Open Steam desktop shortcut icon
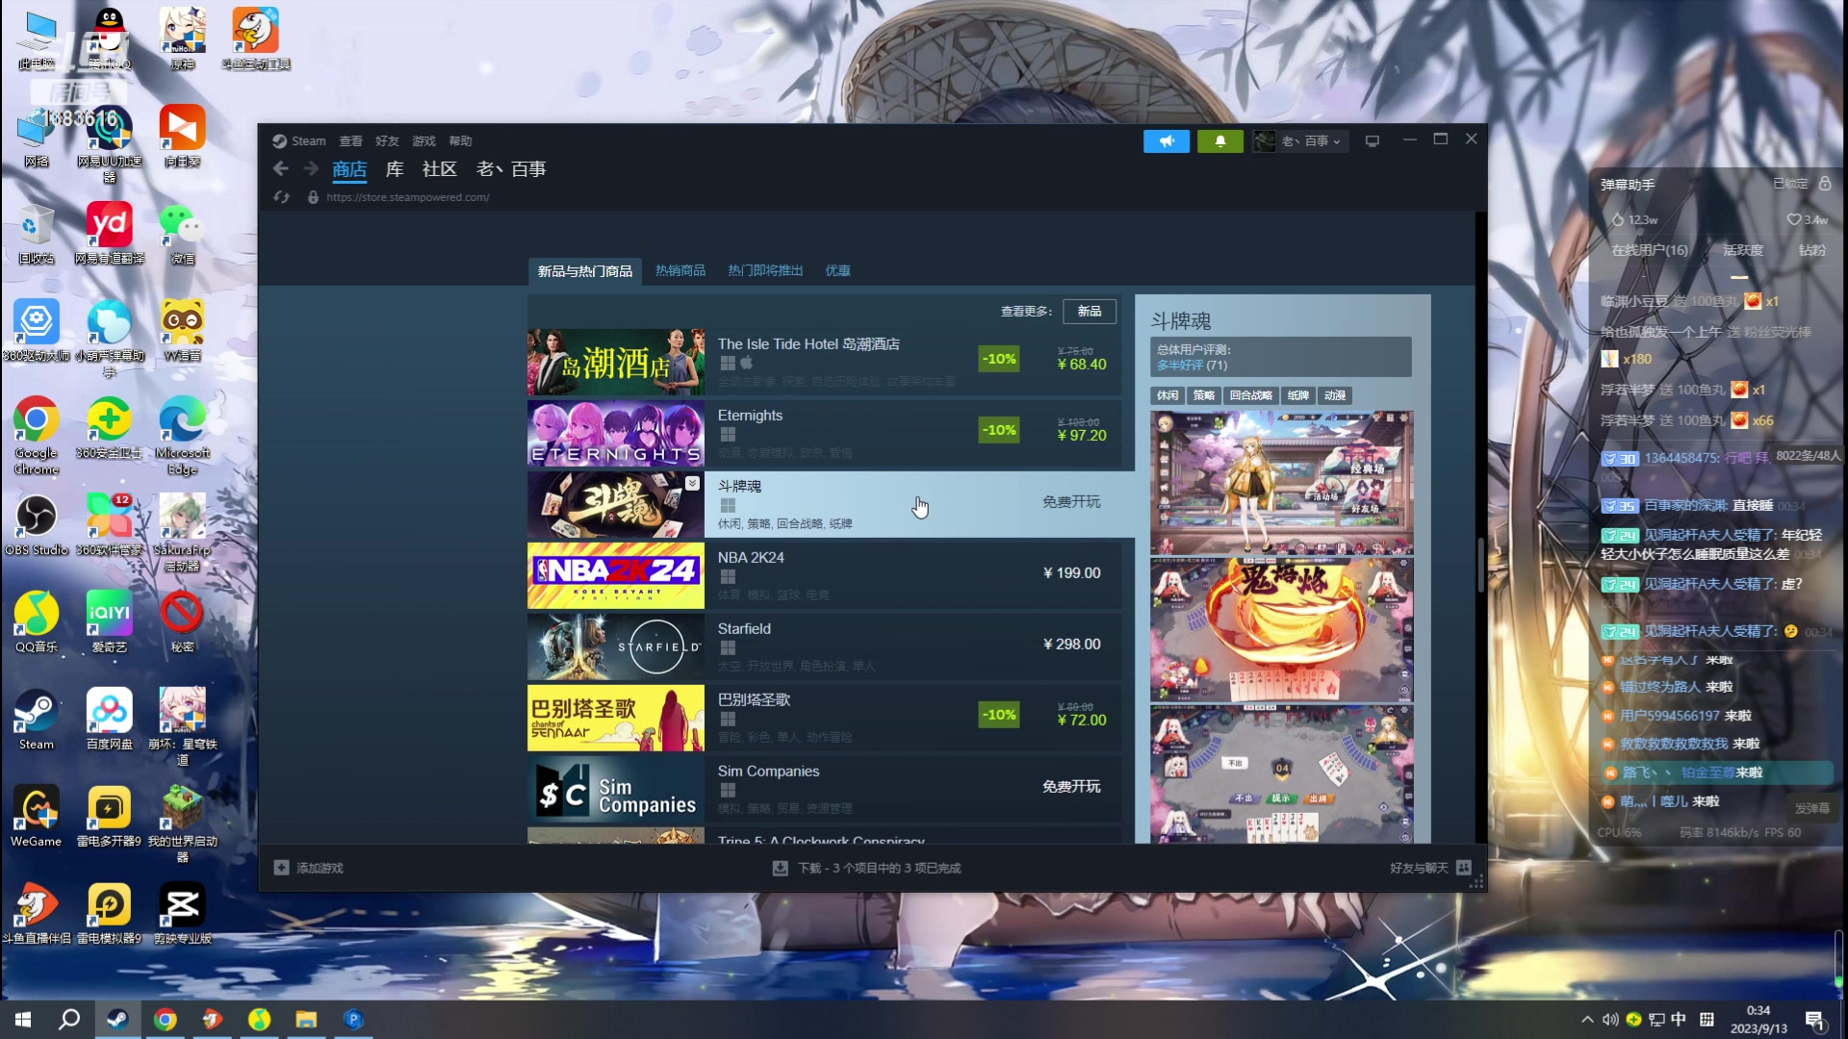Viewport: 1848px width, 1039px height. coord(37,720)
